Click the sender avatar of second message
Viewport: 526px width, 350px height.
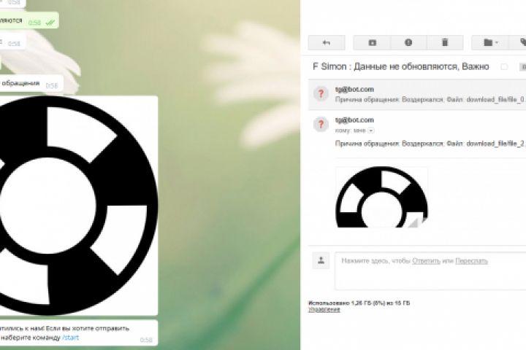[x=321, y=124]
